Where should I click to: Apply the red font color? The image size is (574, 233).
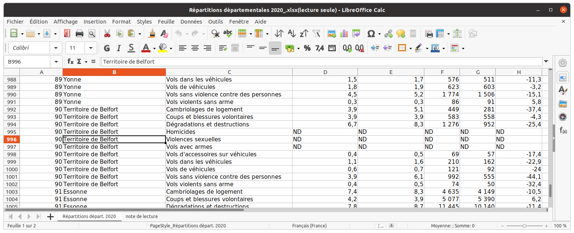(x=146, y=48)
